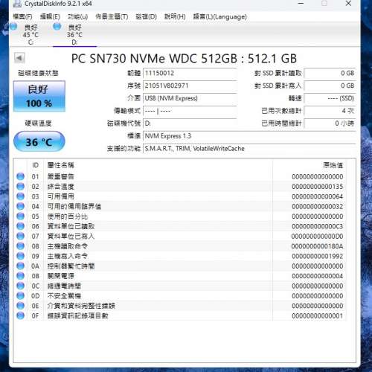Select the 資料單位已讀取 attribute name

tap(71, 226)
